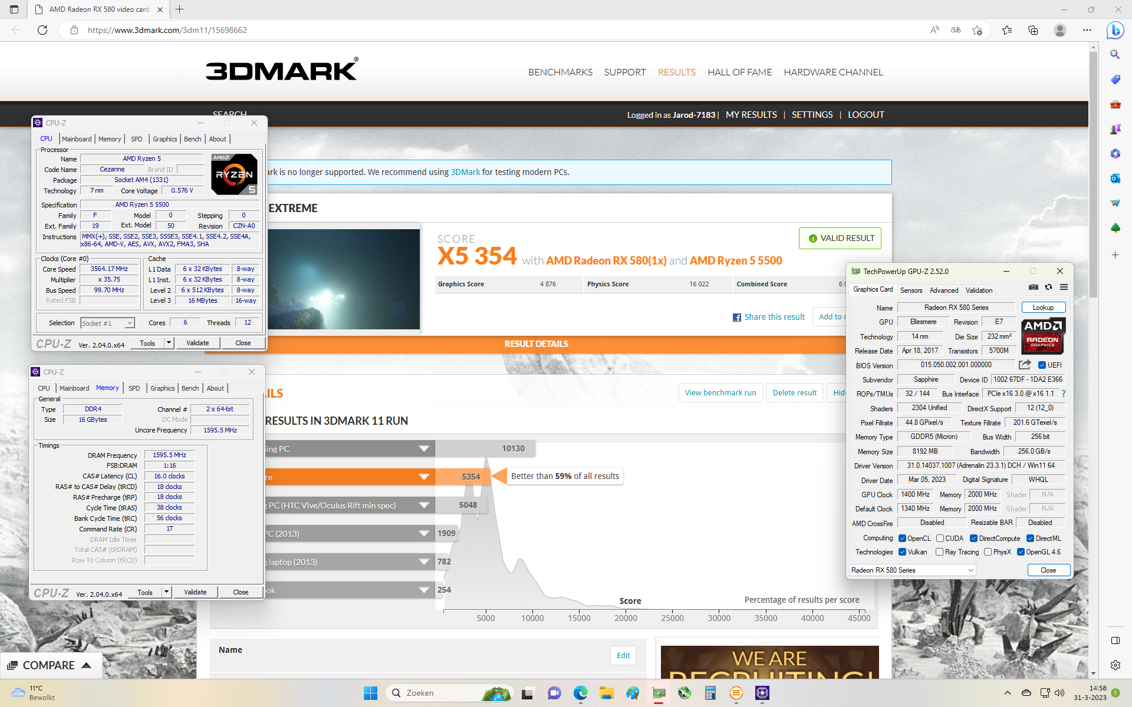This screenshot has height=707, width=1132.
Task: Open the Bing chat sidebar icon
Action: coord(1114,30)
